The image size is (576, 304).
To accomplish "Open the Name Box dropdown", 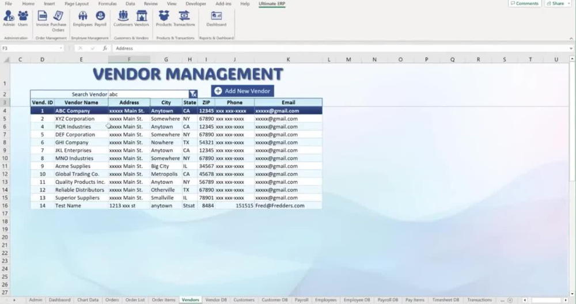I will click(60, 48).
